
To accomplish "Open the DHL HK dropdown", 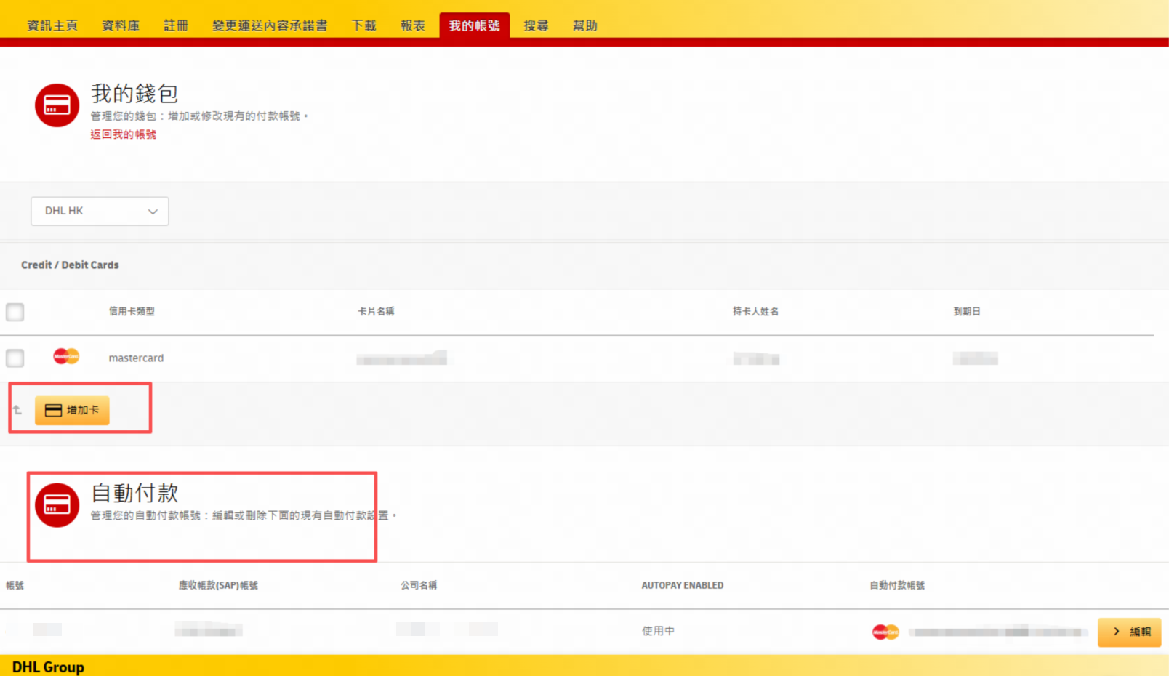I will (x=100, y=211).
